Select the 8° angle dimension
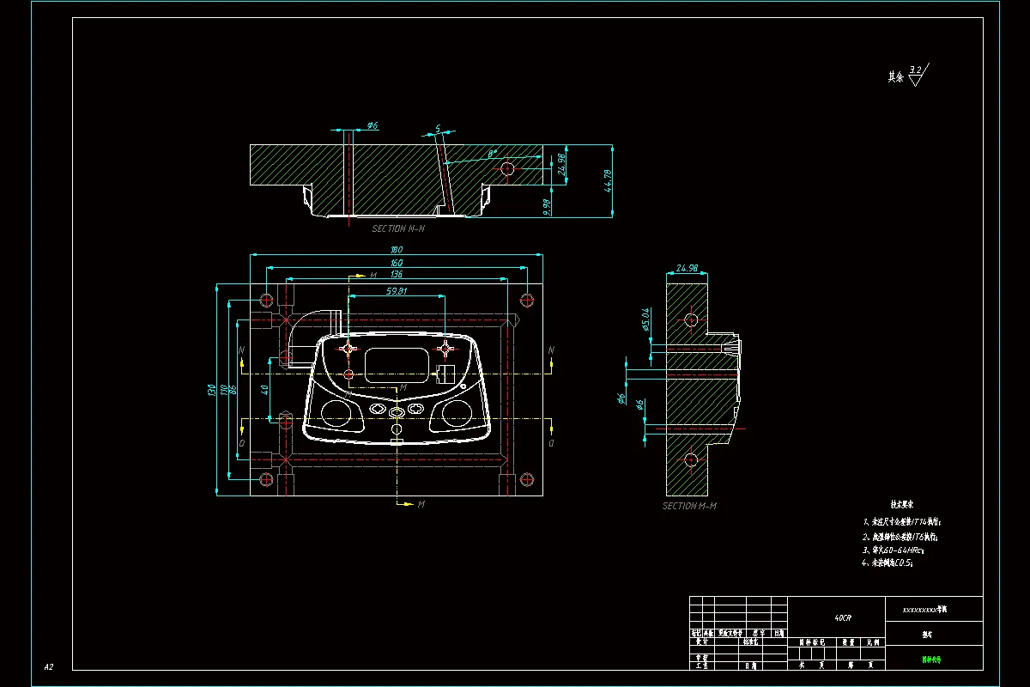Viewport: 1030px width, 687px height. 492,154
